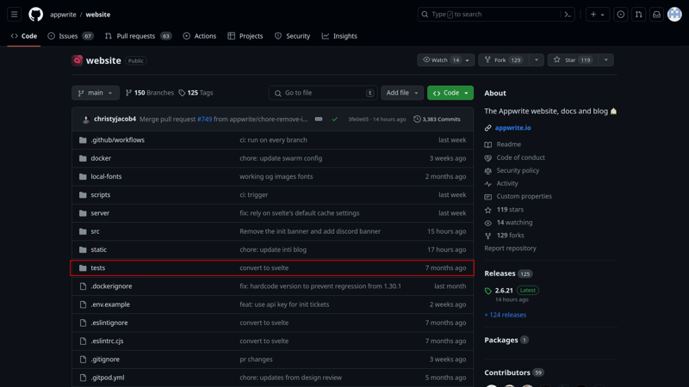The width and height of the screenshot is (689, 387).
Task: Click the fork icon next to 129 forks
Action: click(487, 236)
